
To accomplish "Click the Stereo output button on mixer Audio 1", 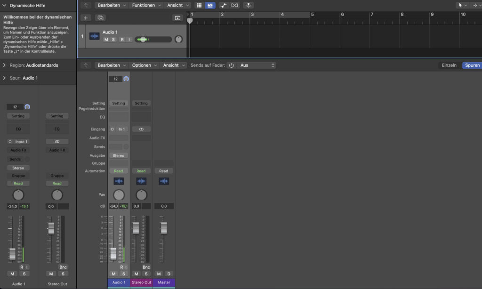I will [x=119, y=156].
